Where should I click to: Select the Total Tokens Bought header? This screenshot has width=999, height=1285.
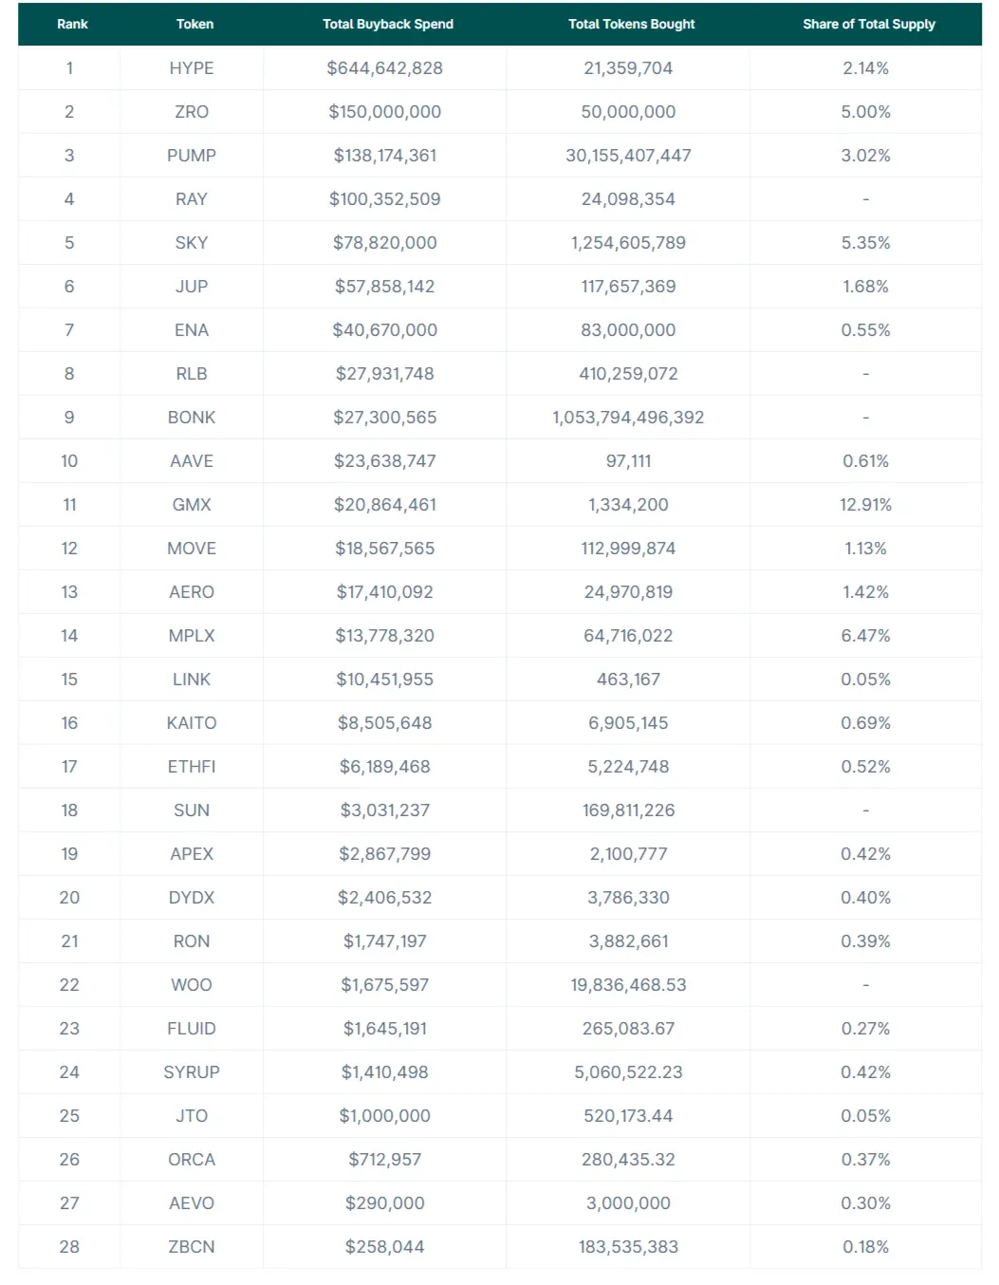tap(631, 25)
